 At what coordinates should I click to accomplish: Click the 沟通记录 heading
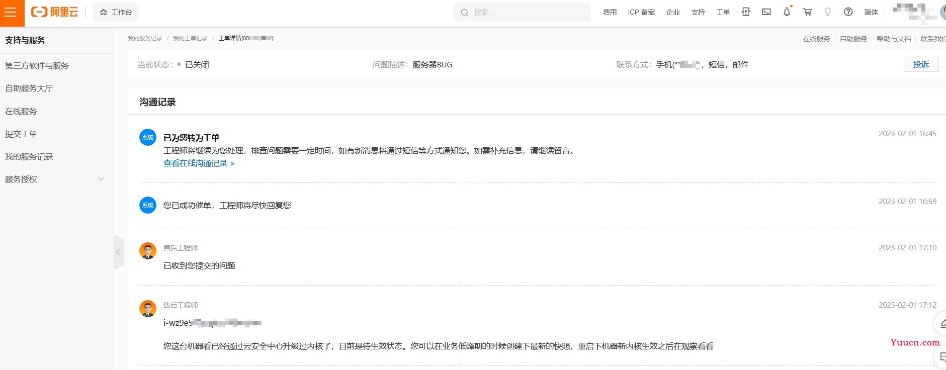157,102
